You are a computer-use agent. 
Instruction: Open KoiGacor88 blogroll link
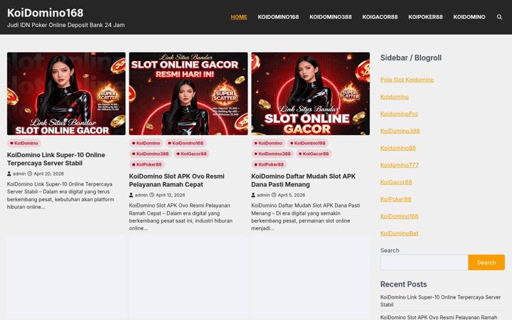pyautogui.click(x=396, y=182)
